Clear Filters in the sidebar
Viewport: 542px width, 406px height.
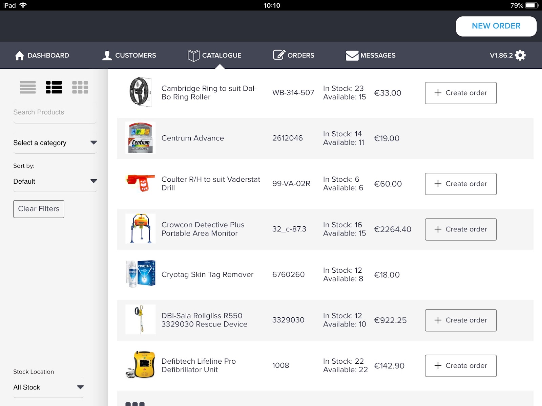coord(39,209)
